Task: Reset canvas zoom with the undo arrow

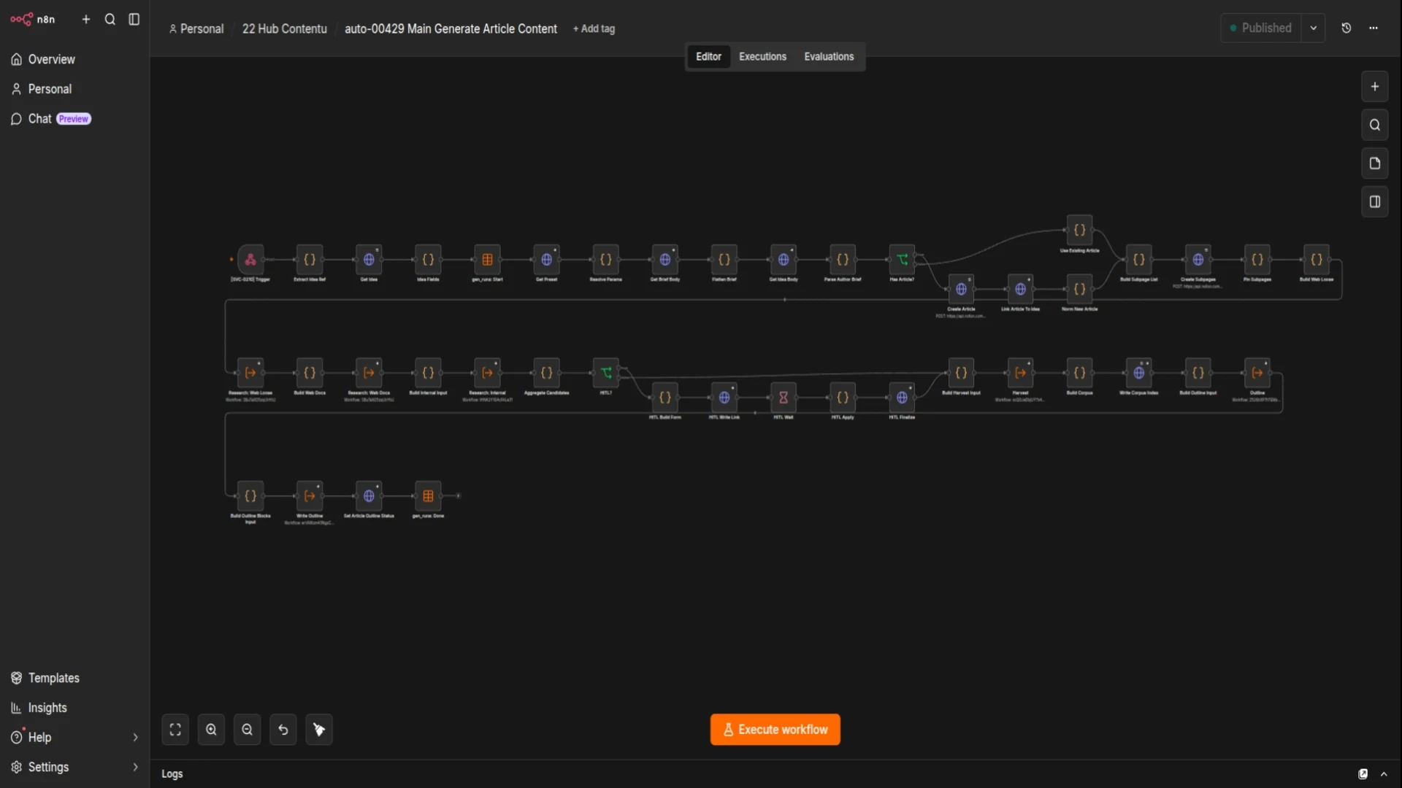Action: [x=283, y=730]
